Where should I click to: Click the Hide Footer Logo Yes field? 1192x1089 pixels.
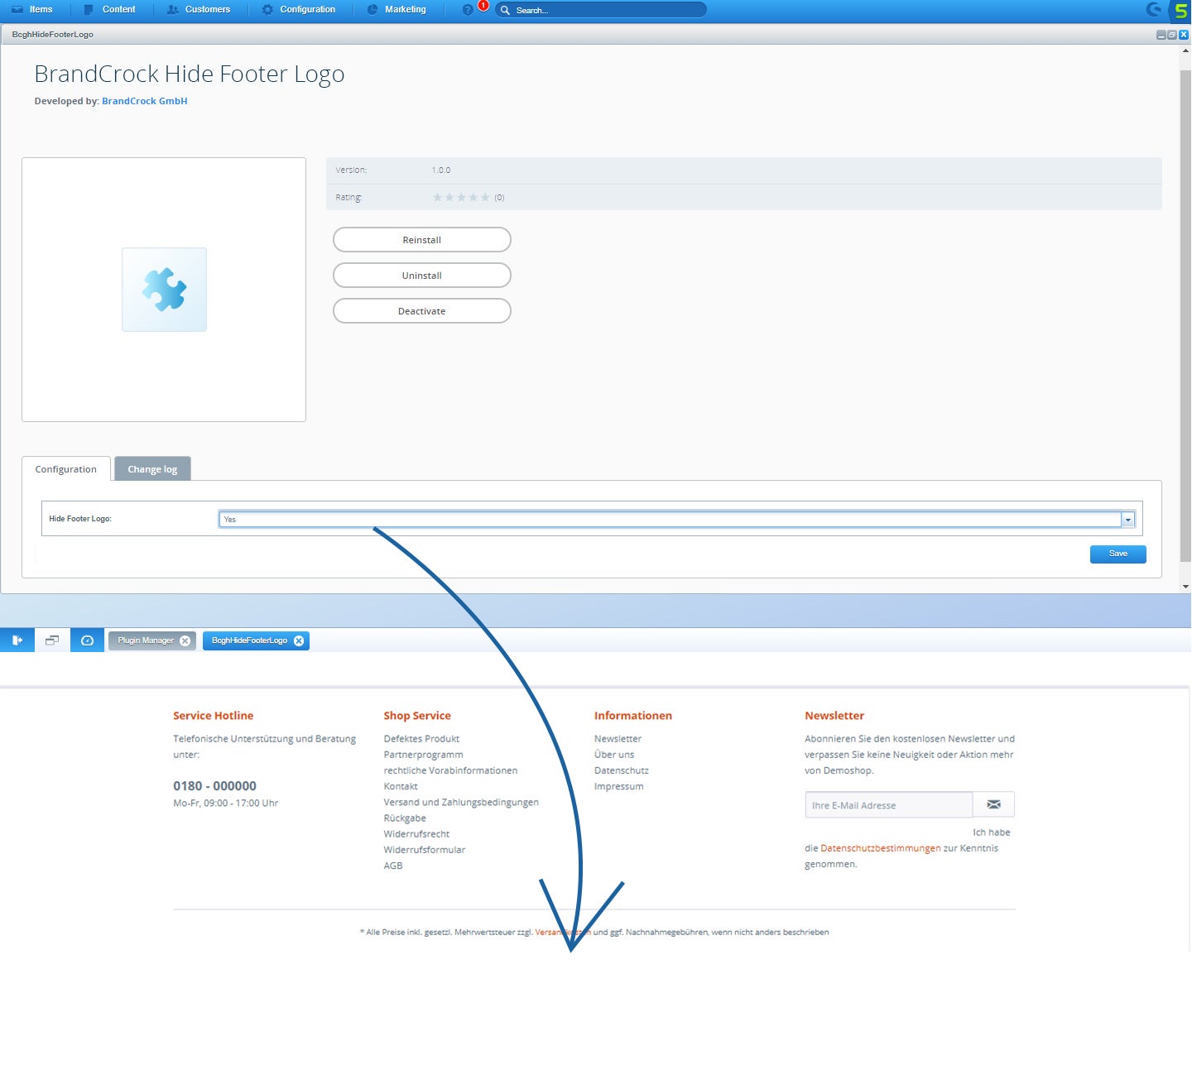tap(670, 520)
